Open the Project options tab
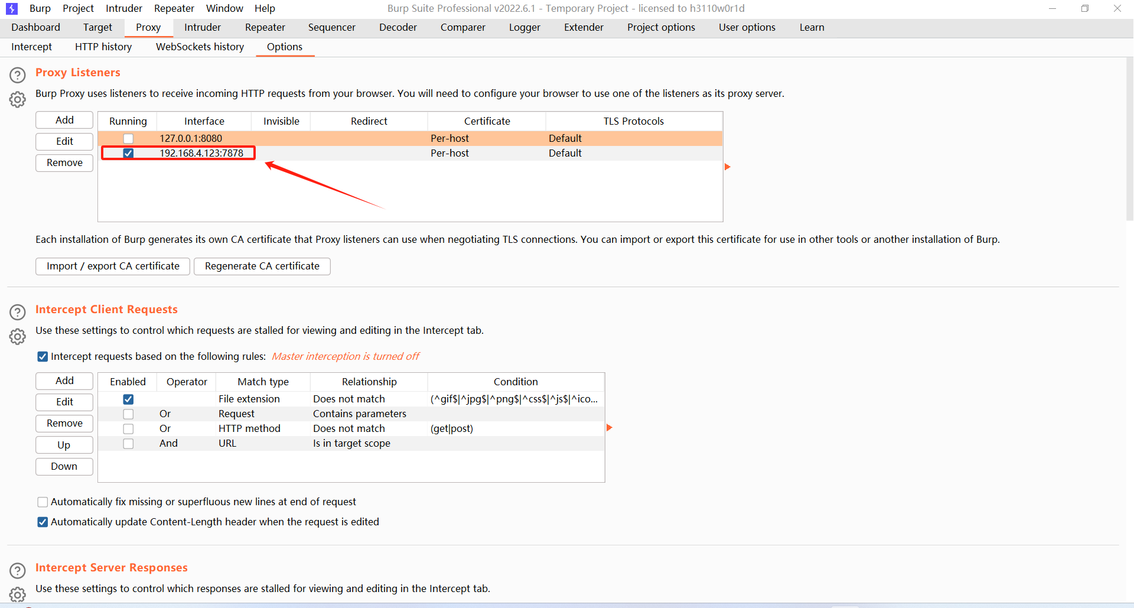1134x608 pixels. [661, 27]
